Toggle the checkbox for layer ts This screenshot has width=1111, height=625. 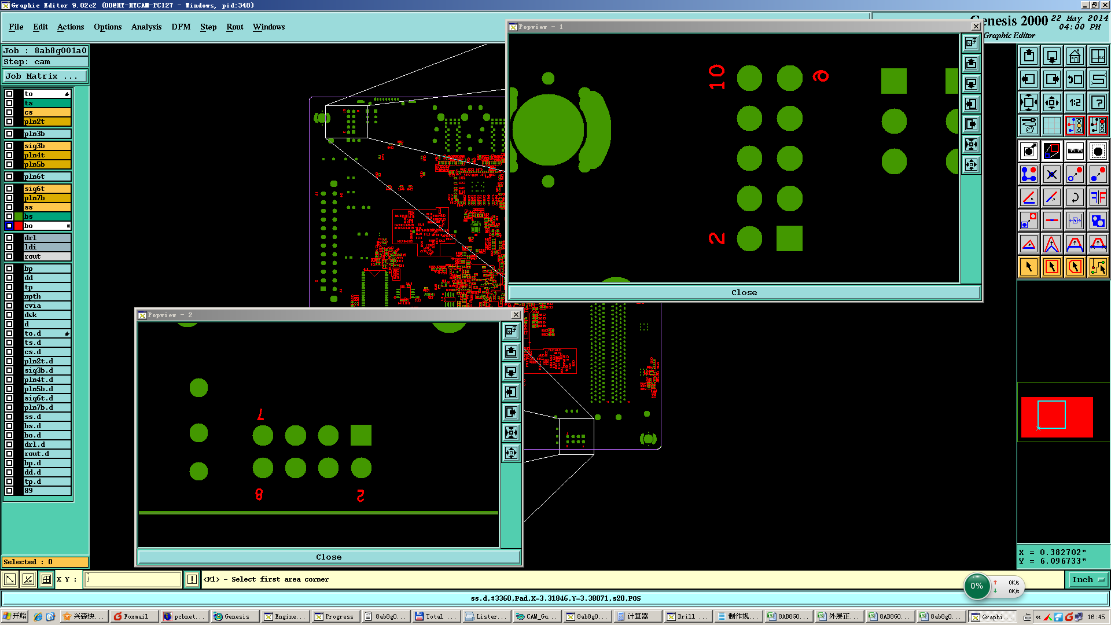click(x=9, y=103)
